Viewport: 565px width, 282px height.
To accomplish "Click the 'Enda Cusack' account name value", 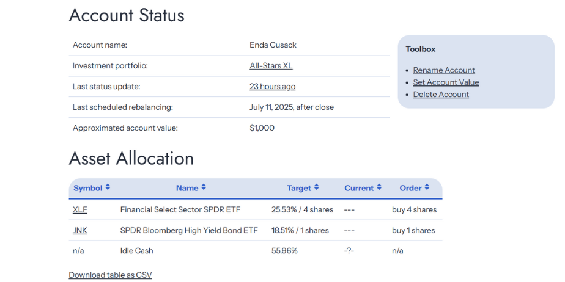I will [273, 45].
